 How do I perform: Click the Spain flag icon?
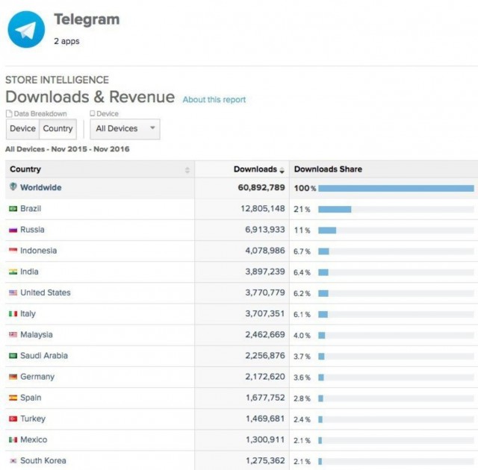tap(13, 398)
